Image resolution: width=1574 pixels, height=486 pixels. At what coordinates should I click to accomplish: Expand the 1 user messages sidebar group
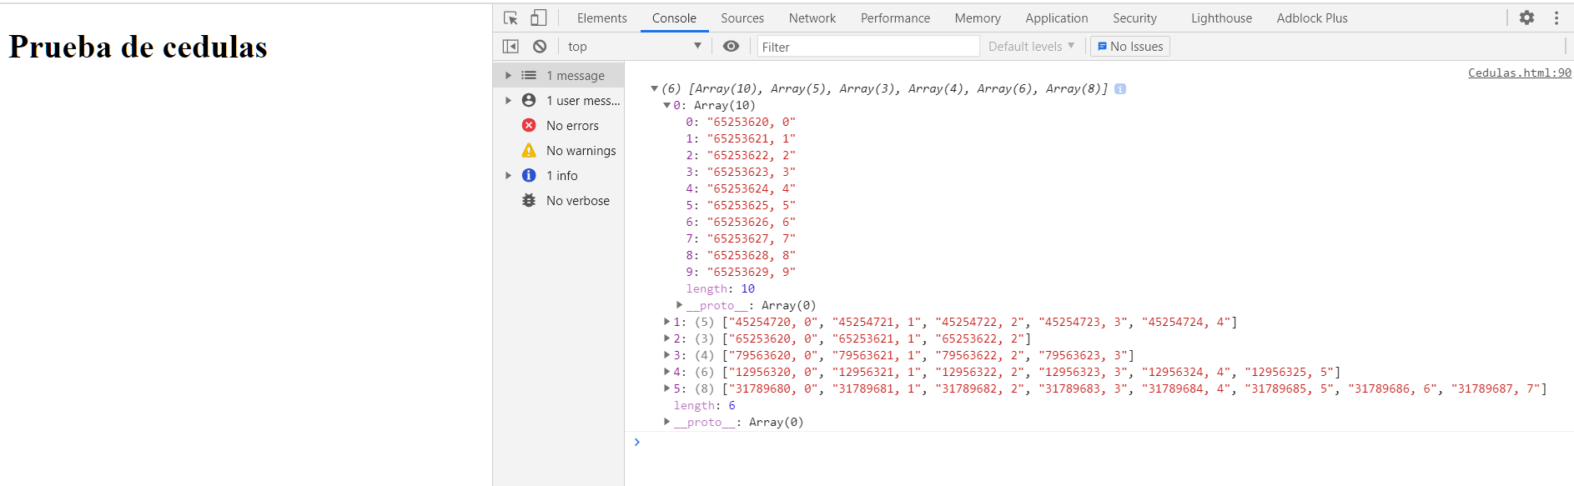[x=508, y=101]
